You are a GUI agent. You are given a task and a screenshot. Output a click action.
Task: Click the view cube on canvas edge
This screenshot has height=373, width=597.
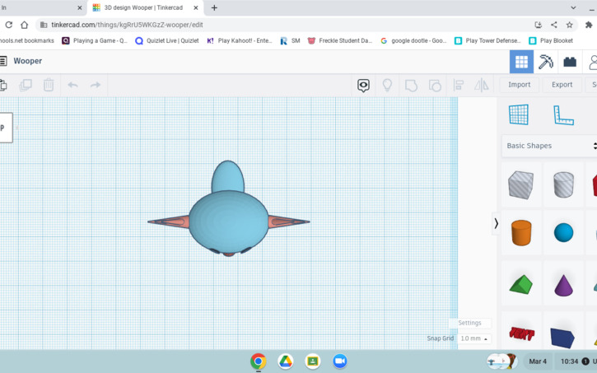tap(6, 128)
